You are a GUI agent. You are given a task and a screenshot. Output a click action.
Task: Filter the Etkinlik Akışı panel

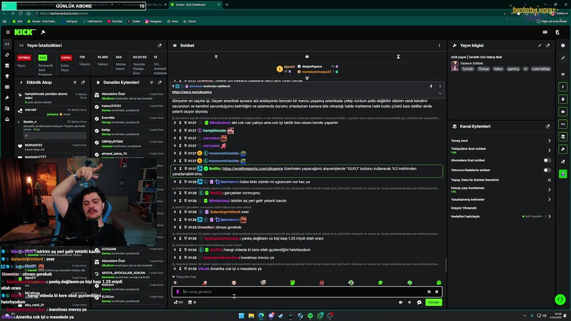[75, 82]
